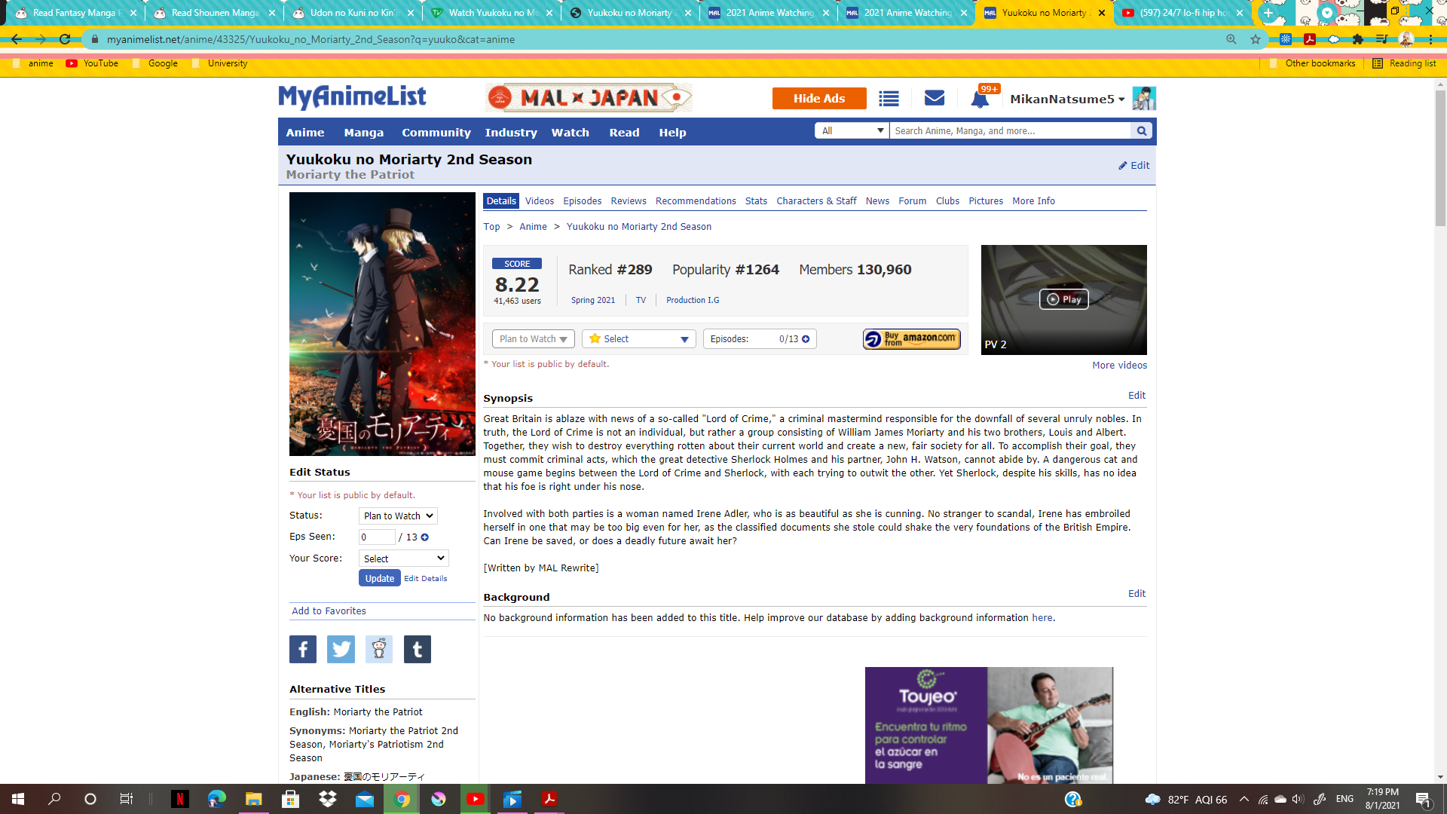Expand the Plan to Watch status dropdown
The width and height of the screenshot is (1447, 814).
pos(533,339)
